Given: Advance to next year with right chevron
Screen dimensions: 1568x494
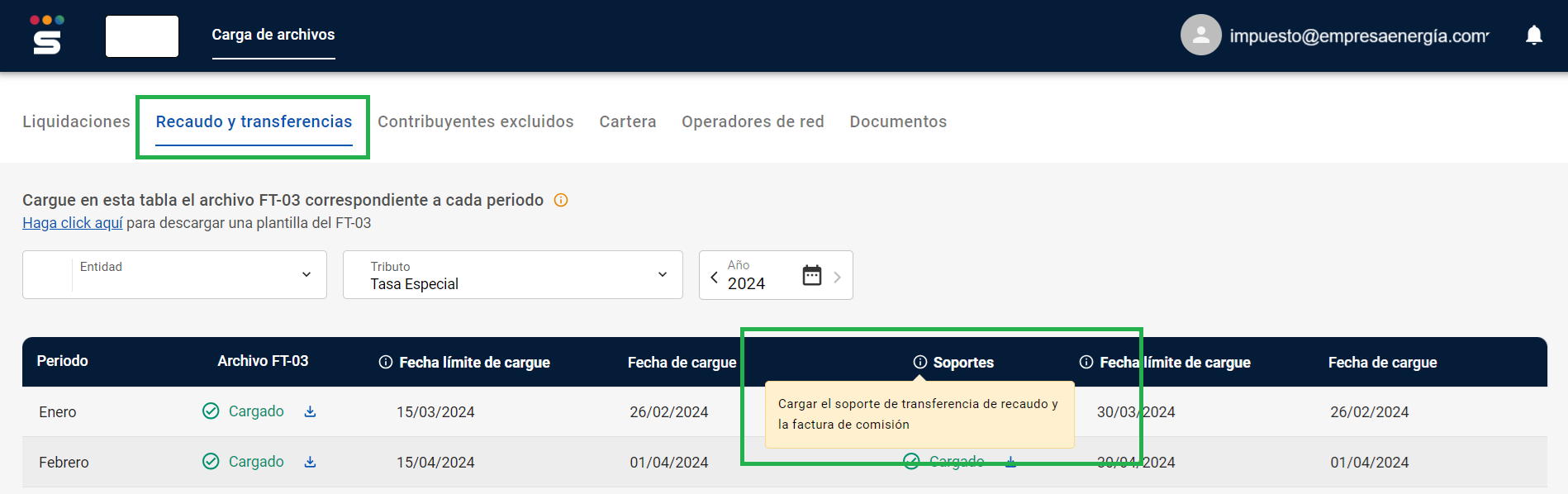Looking at the screenshot, I should [x=837, y=277].
